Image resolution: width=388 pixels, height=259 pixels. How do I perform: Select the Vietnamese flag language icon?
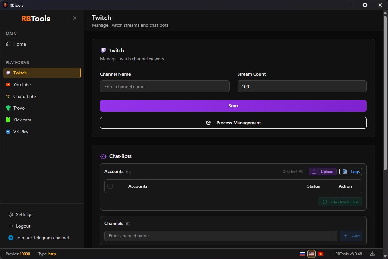tap(321, 254)
